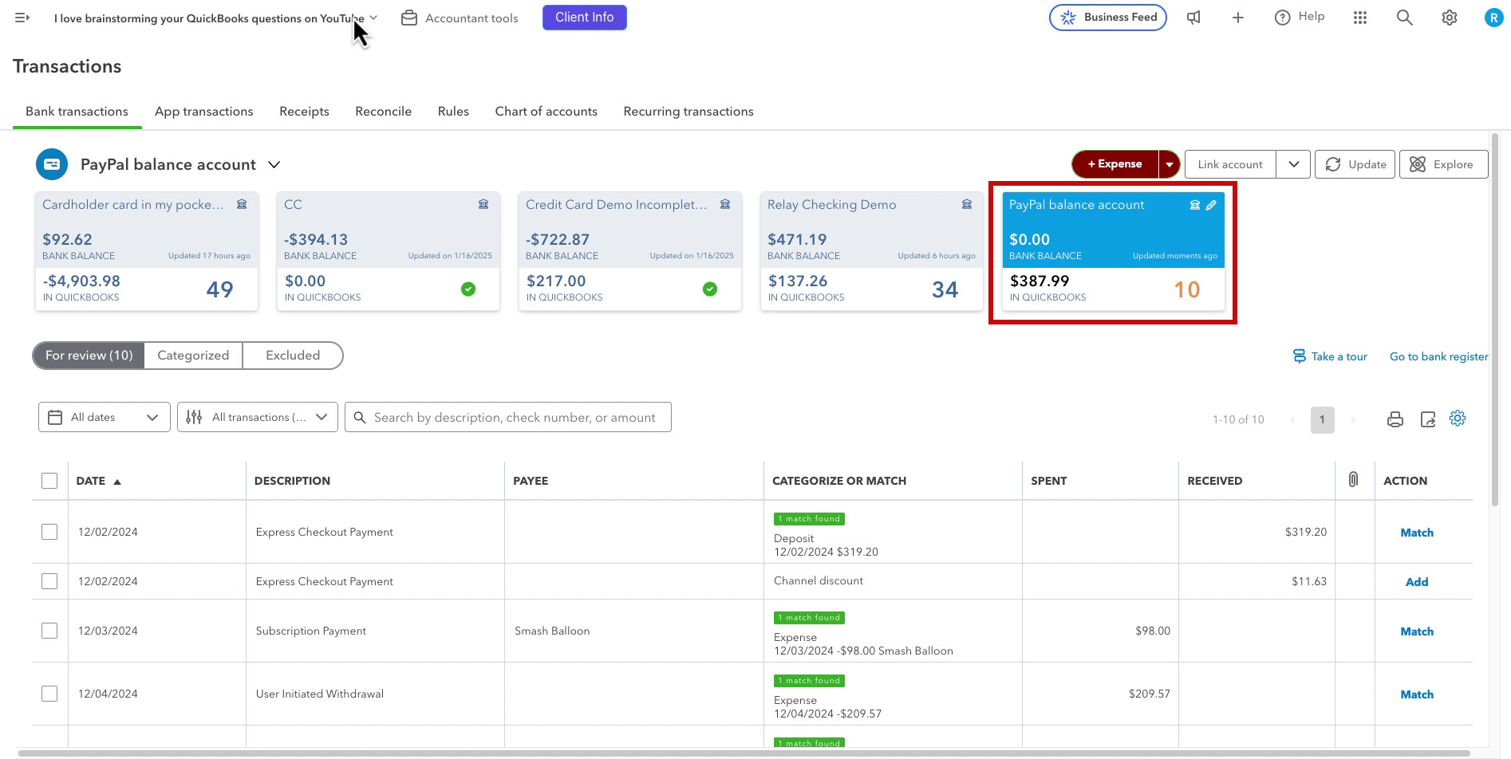This screenshot has height=759, width=1511.
Task: Expand the company name dropdown chevron
Action: [374, 18]
